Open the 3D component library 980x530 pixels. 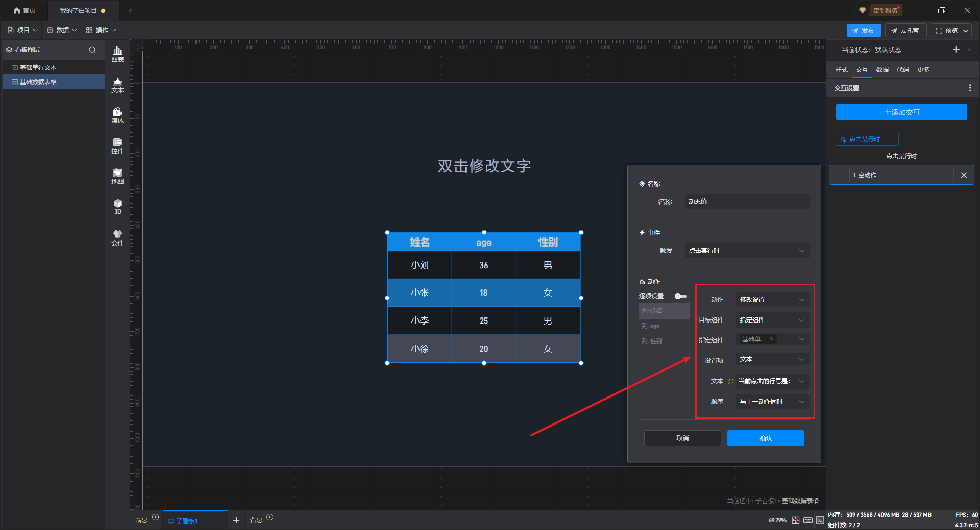click(117, 206)
